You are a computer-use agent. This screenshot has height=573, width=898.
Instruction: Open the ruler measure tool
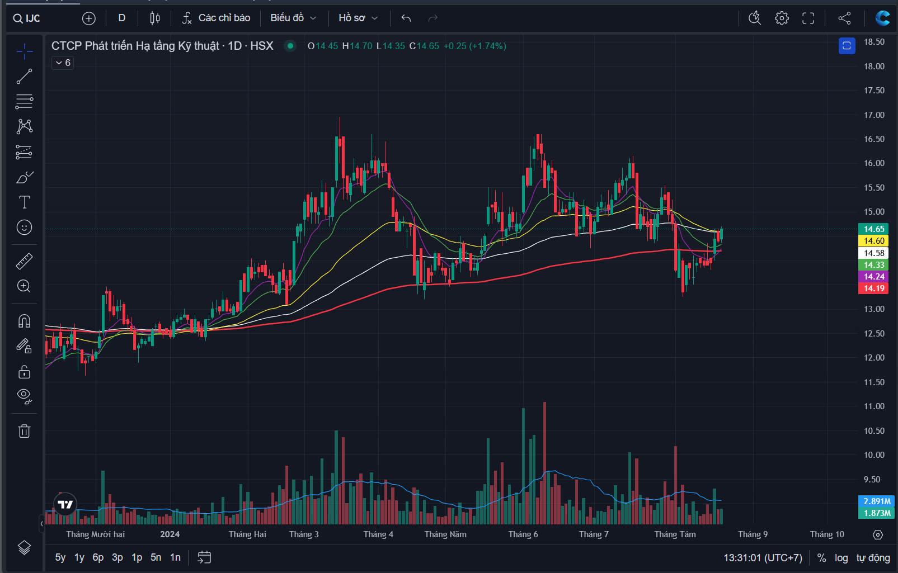pos(24,261)
